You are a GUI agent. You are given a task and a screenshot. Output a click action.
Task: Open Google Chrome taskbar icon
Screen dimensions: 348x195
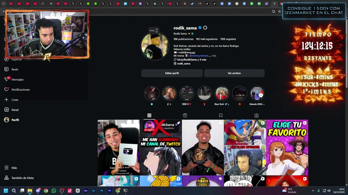click(x=46, y=191)
